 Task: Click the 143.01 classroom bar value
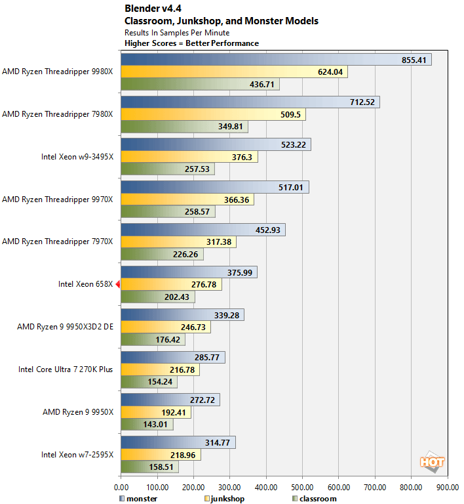[x=155, y=425]
